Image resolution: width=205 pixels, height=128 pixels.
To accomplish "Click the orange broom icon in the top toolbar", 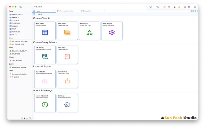I will tap(179, 7).
